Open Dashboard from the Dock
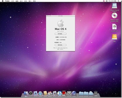 pos(30,93)
